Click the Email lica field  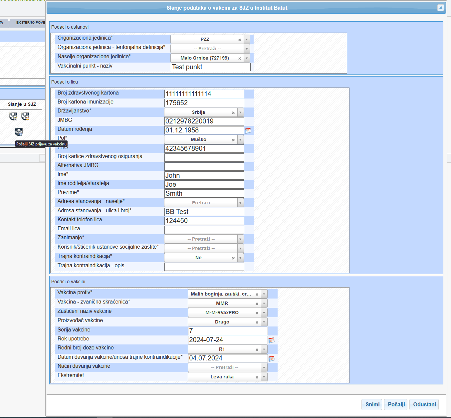(204, 230)
